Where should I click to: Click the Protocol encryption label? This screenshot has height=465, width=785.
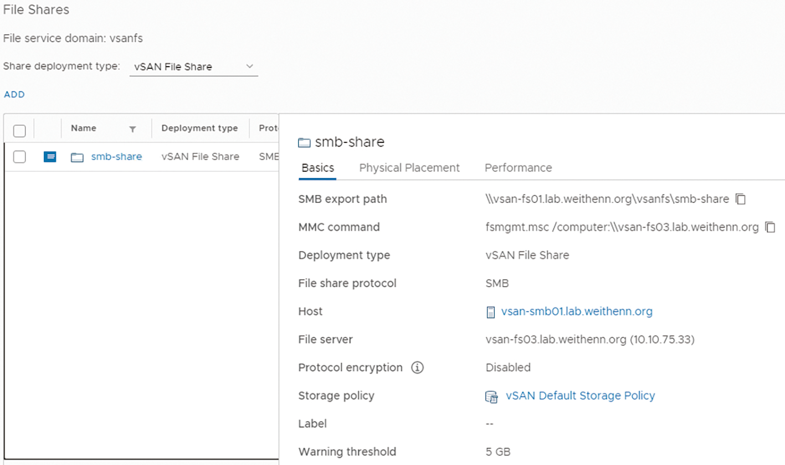coord(351,367)
